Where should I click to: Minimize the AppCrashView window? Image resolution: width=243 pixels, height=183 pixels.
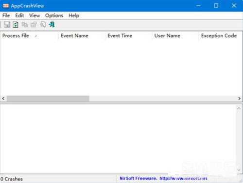point(198,6)
